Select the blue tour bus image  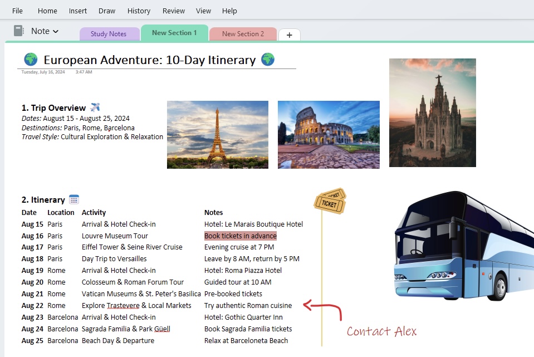pyautogui.click(x=464, y=246)
